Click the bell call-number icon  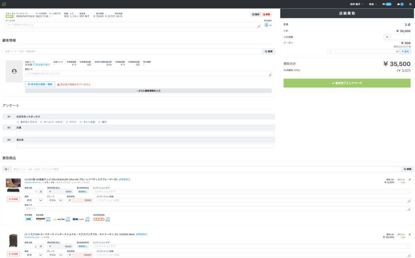pos(267,25)
